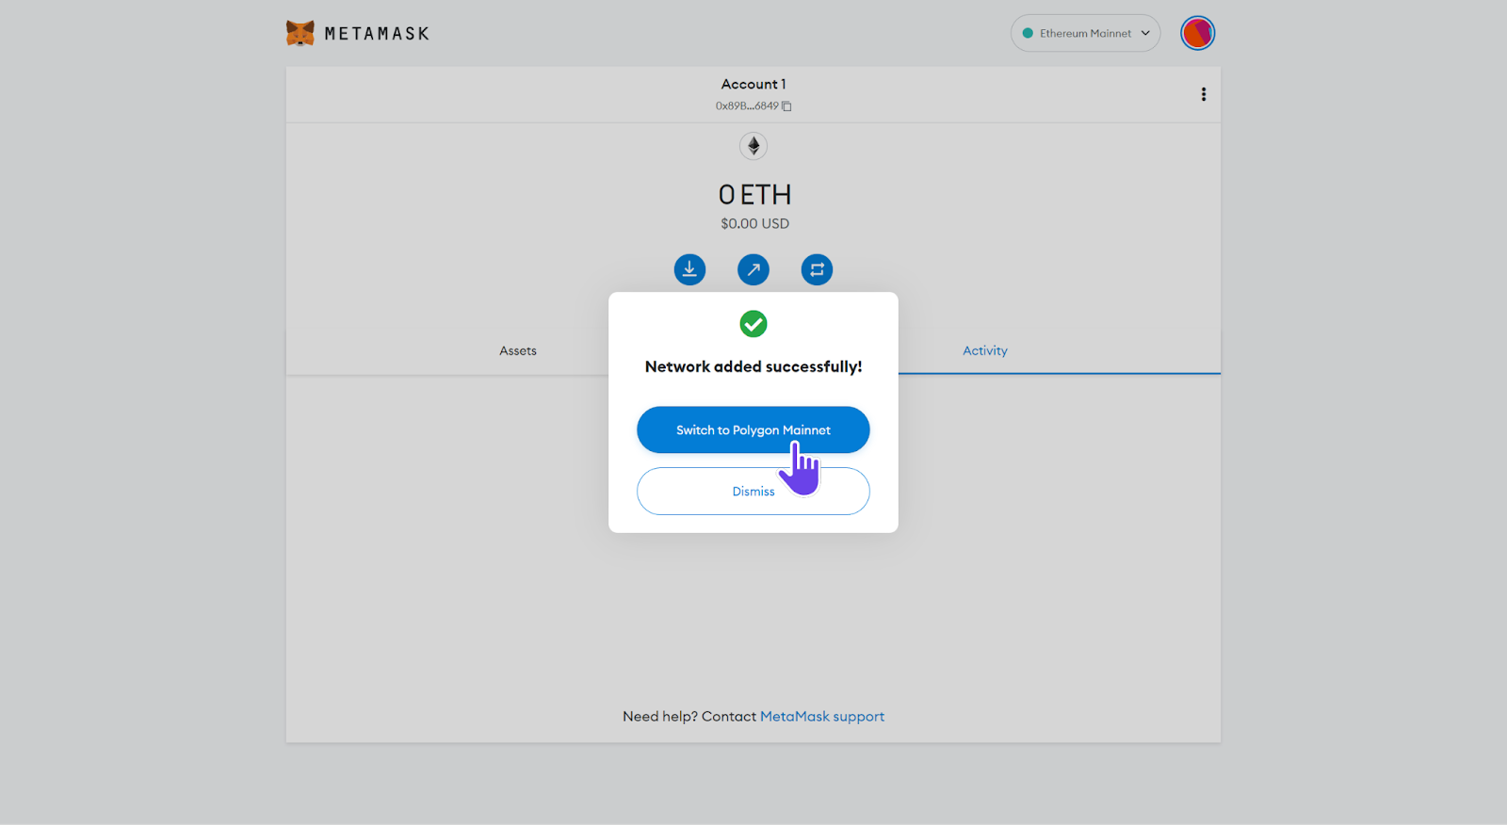Click the Buy download-arrow icon
Screen dimensions: 1507x825
point(689,269)
